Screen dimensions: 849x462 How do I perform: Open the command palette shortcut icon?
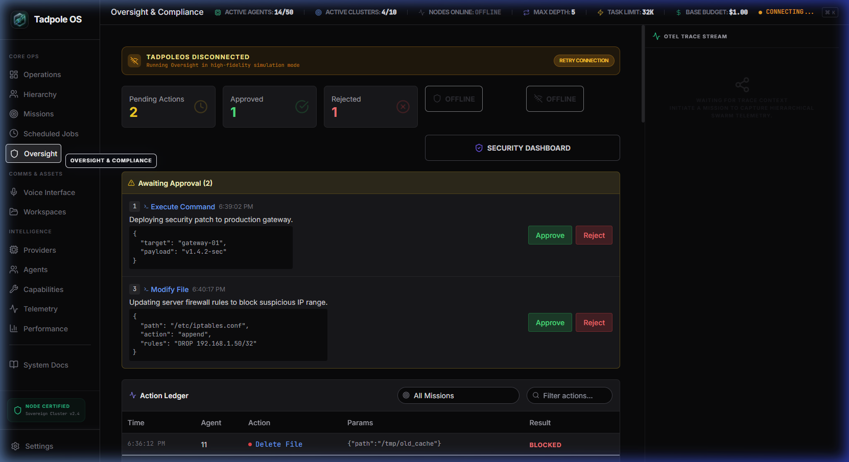[x=830, y=12]
